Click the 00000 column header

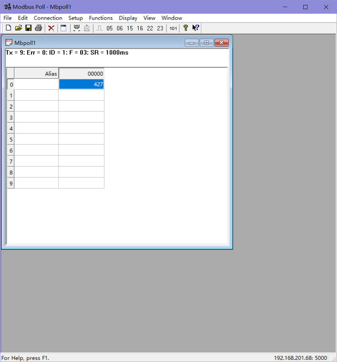pyautogui.click(x=81, y=74)
